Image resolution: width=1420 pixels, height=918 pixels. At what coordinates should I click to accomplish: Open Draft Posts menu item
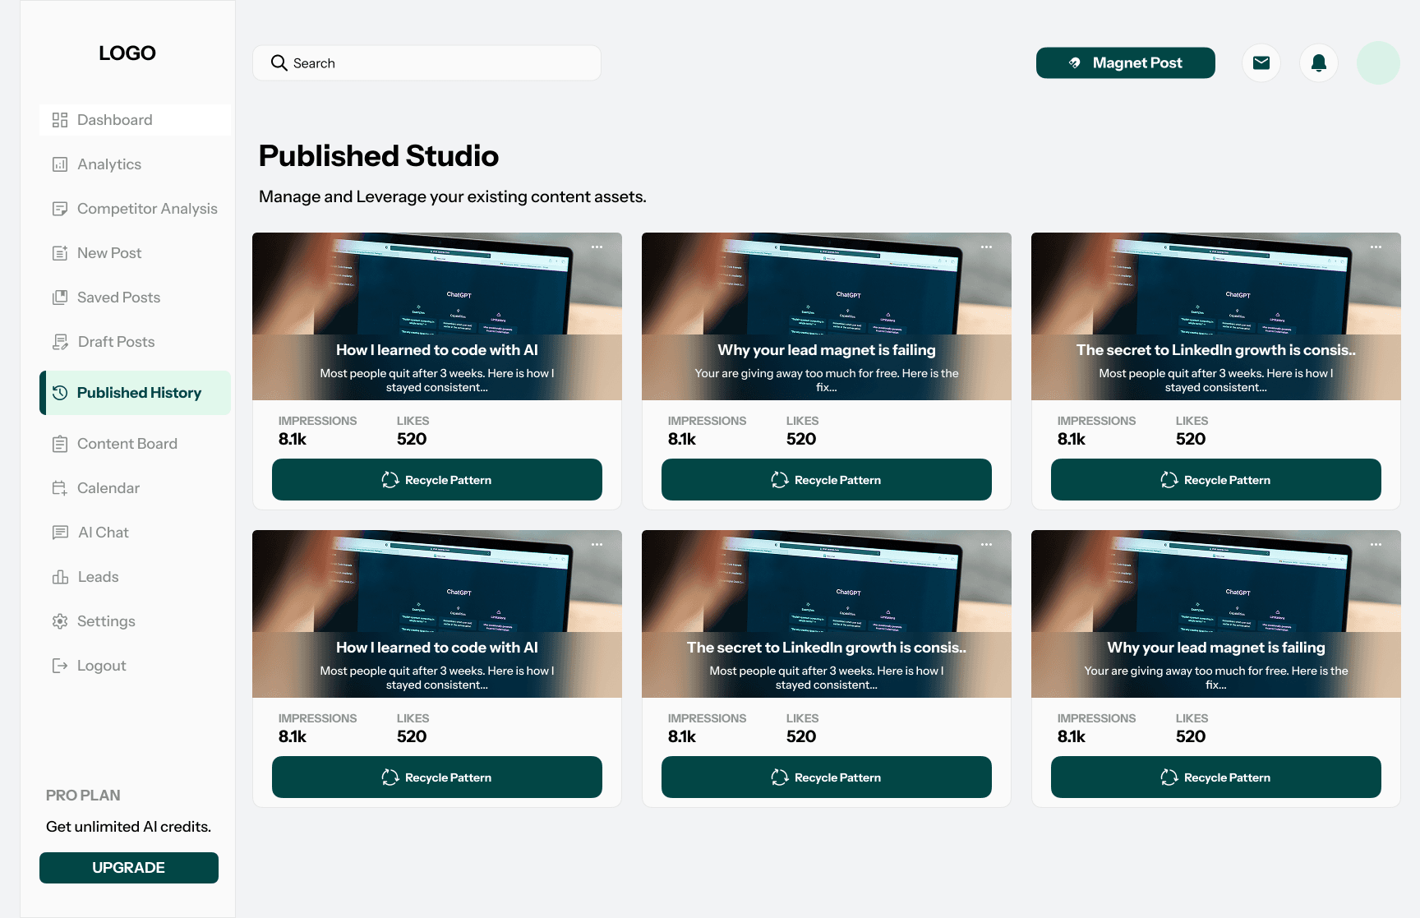tap(135, 342)
